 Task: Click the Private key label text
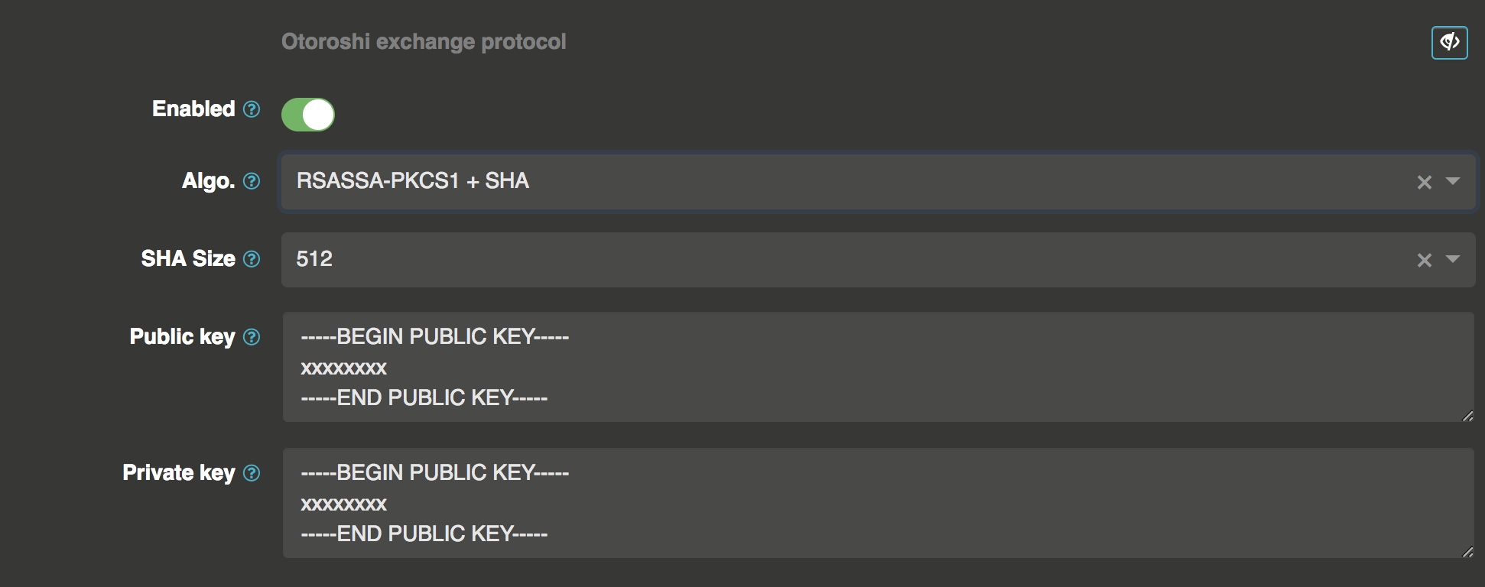coord(179,472)
